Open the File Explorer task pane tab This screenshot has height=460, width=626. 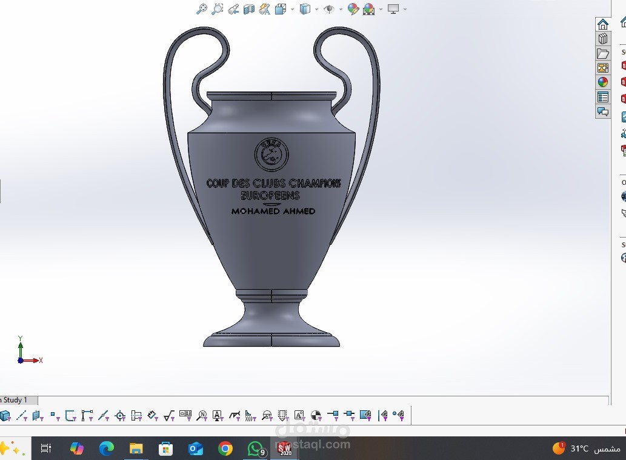click(x=603, y=53)
